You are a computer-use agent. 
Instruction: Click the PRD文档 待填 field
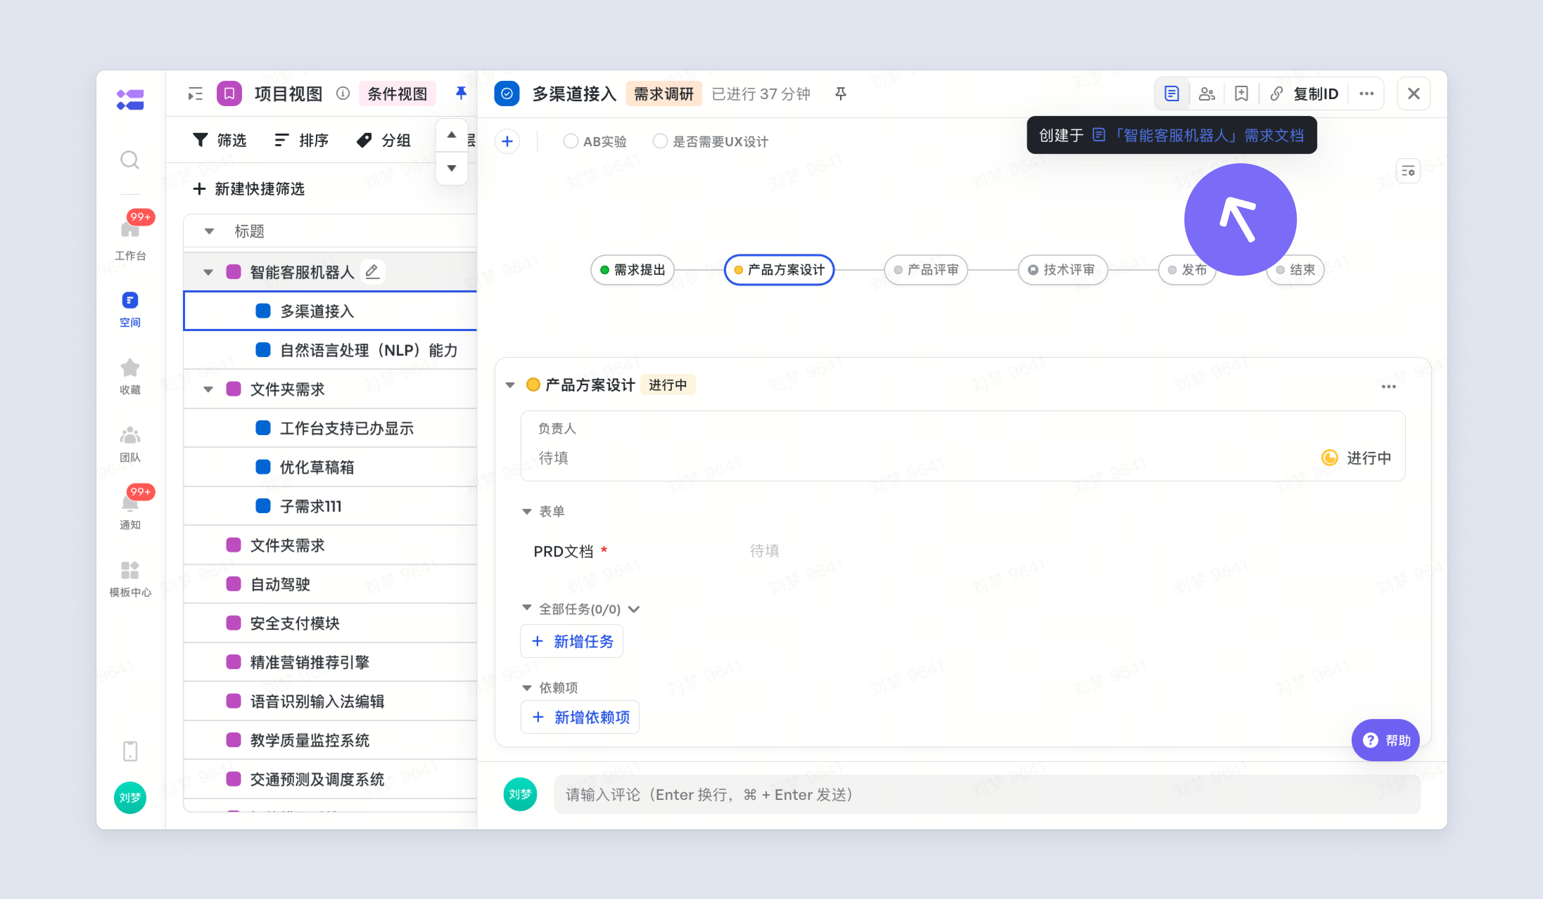(x=764, y=551)
